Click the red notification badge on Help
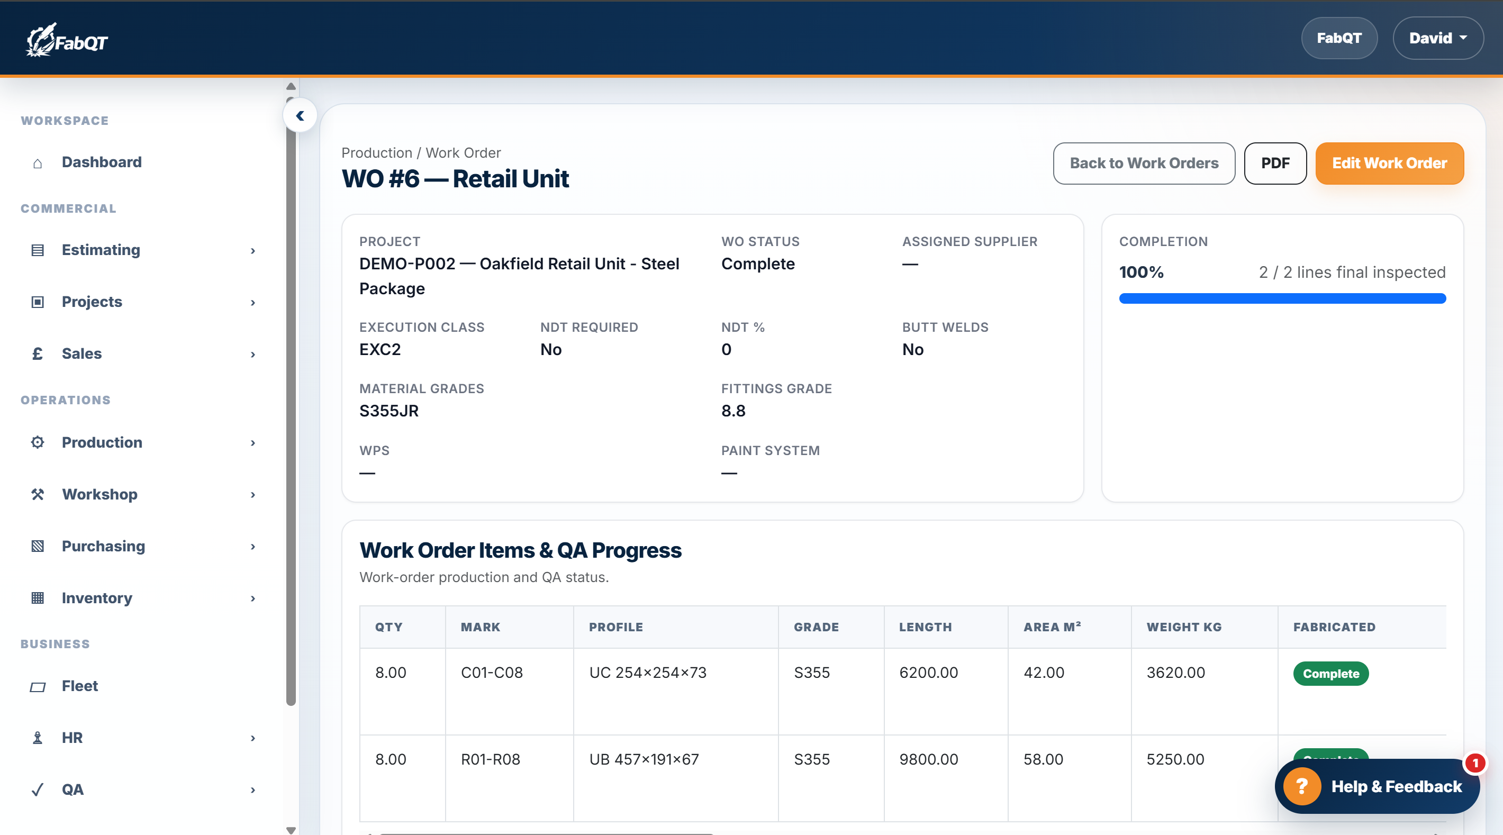Viewport: 1503px width, 835px height. click(x=1475, y=763)
